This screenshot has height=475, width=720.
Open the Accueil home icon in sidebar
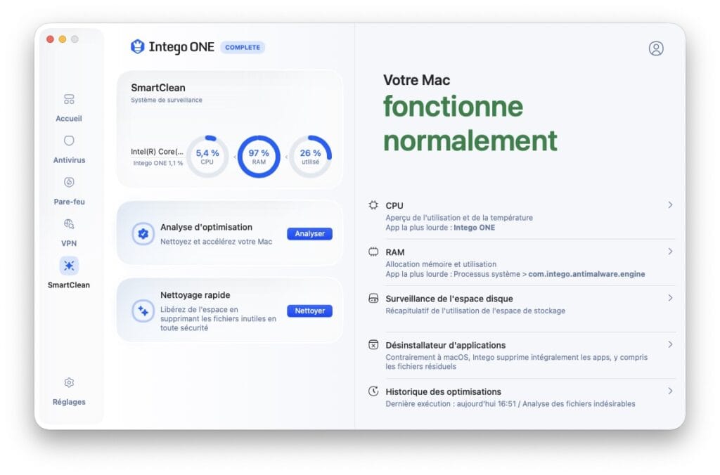click(69, 99)
